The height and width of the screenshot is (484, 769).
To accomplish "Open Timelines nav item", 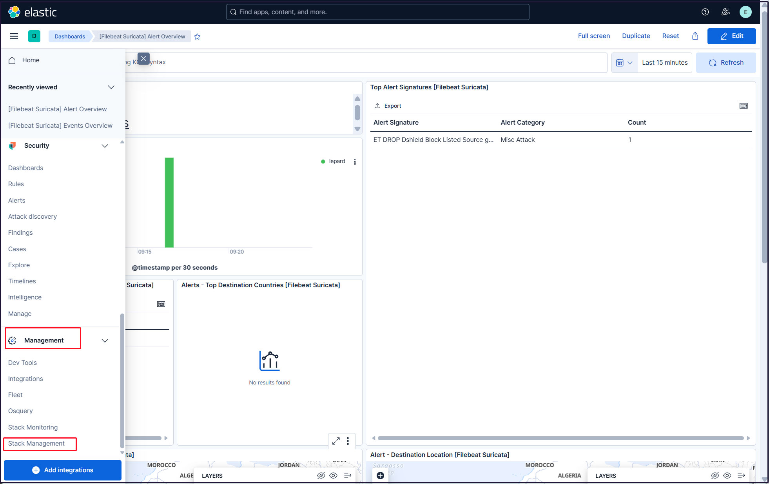I will pos(22,281).
